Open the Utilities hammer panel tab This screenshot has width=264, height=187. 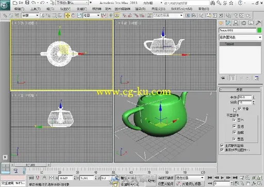(x=258, y=23)
